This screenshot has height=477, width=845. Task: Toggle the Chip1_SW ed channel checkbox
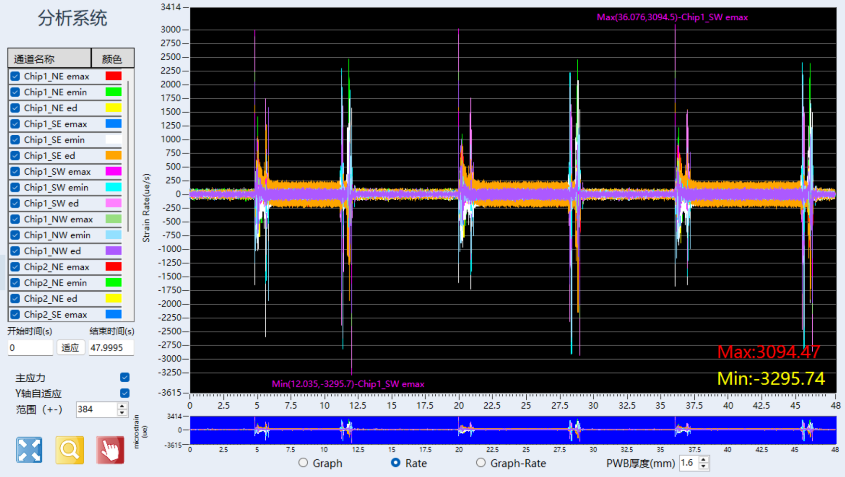15,203
